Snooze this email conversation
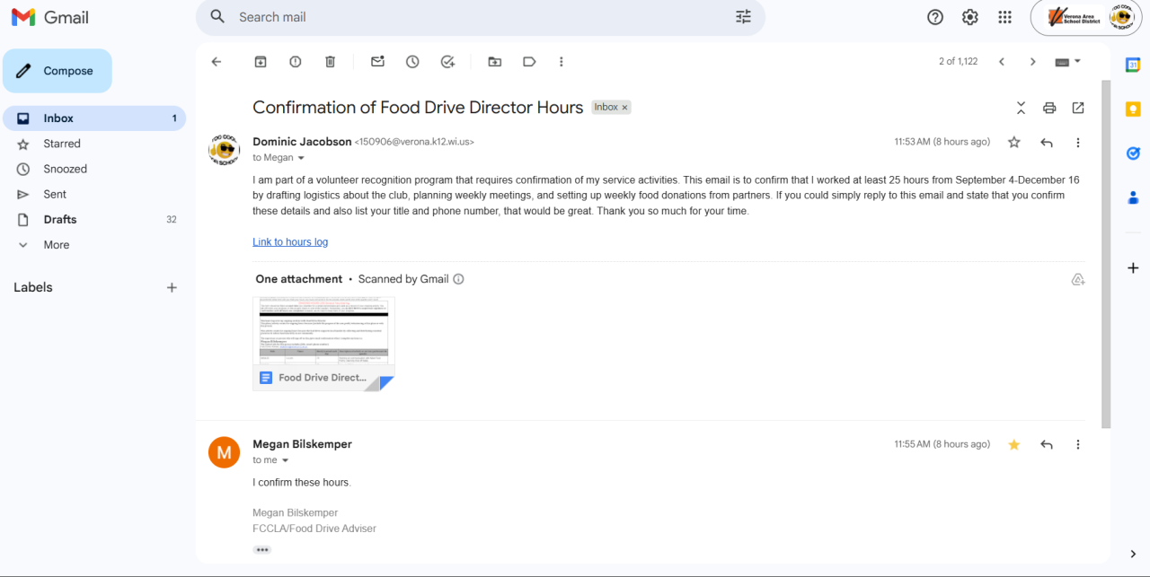Viewport: 1150px width, 577px height. point(412,62)
